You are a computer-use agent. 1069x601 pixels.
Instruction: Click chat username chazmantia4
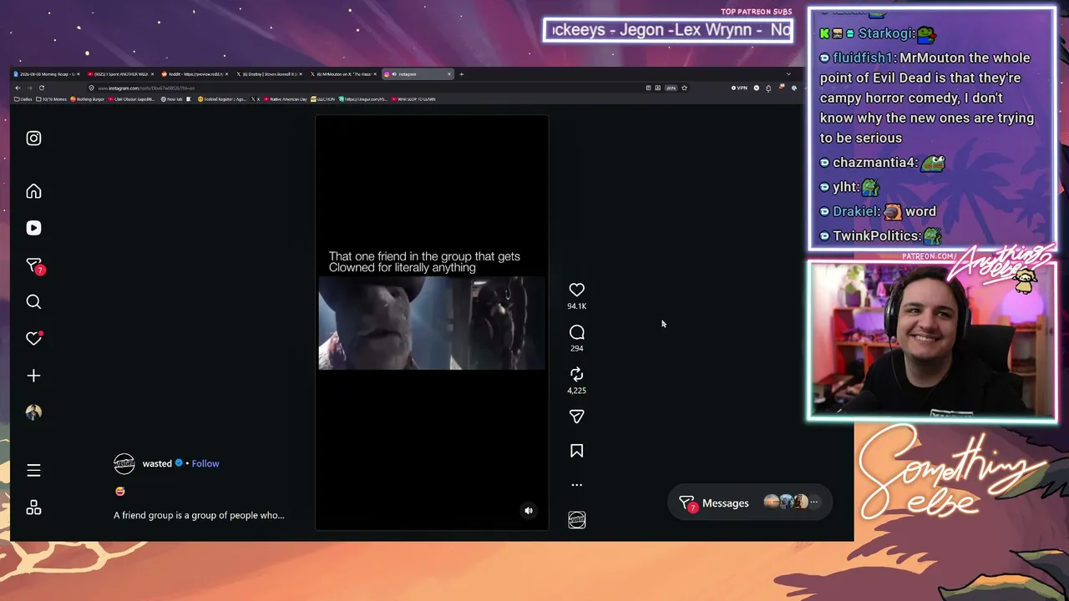click(x=874, y=163)
